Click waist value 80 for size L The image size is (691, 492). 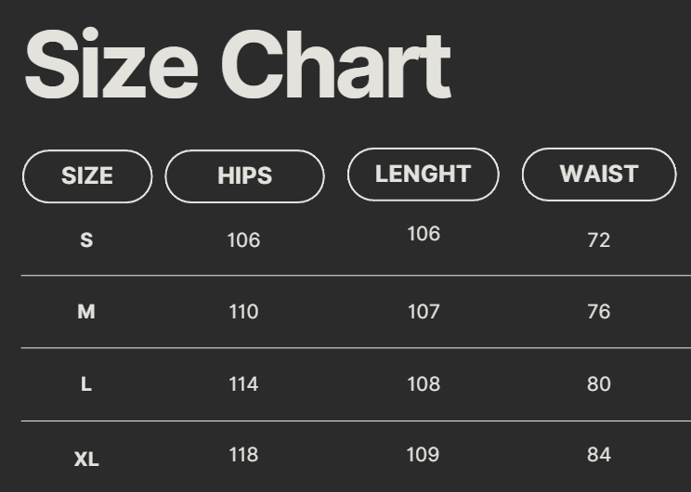[599, 384]
